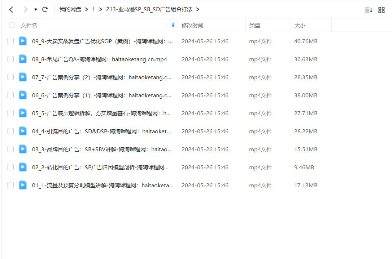
Task: Click video icon of 05_5-广告底层逻辑拆解
Action: (23, 113)
